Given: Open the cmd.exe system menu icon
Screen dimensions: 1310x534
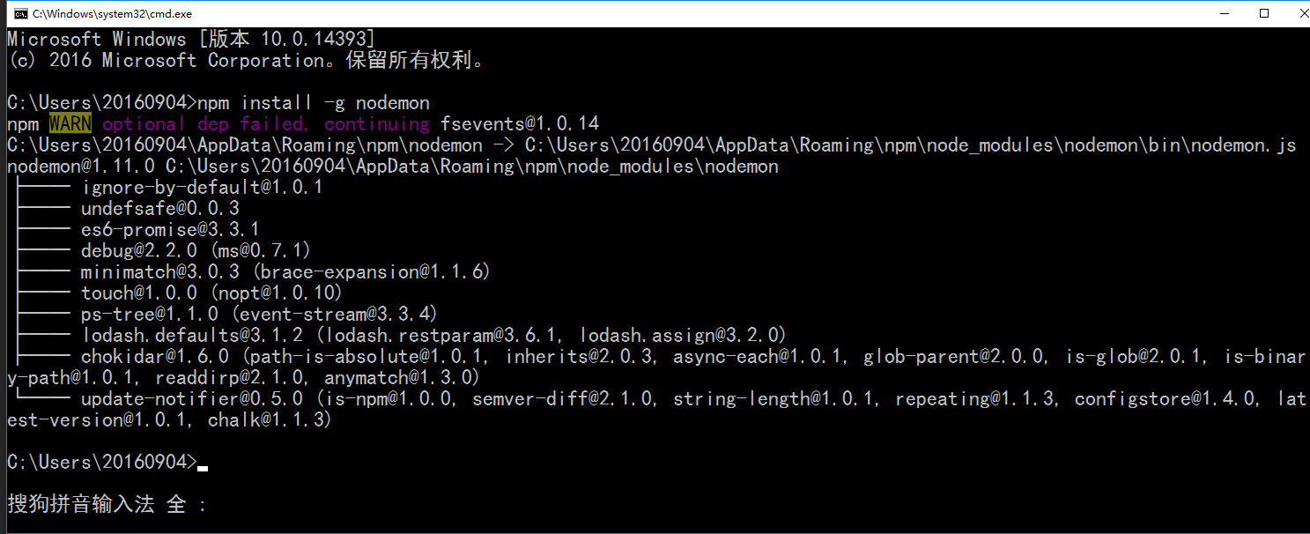Looking at the screenshot, I should tap(15, 13).
